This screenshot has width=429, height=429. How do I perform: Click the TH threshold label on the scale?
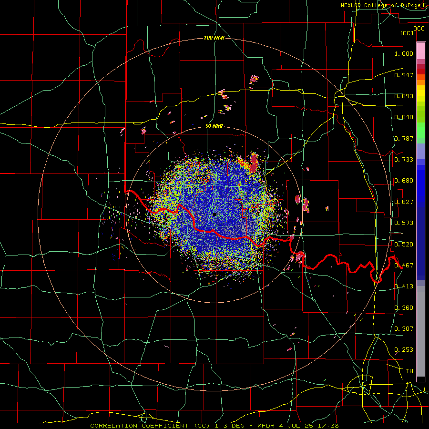tap(409, 371)
